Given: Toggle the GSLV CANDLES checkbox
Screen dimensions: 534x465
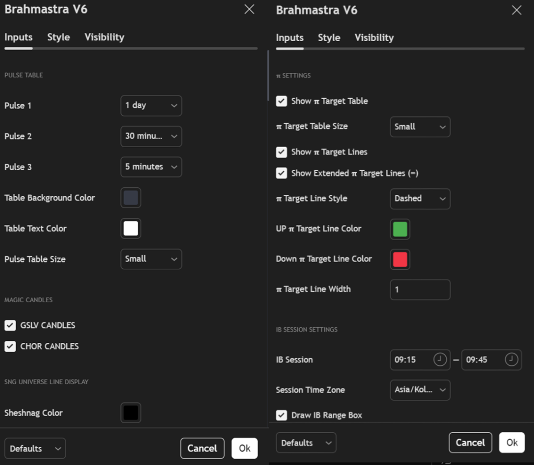Looking at the screenshot, I should [x=10, y=325].
